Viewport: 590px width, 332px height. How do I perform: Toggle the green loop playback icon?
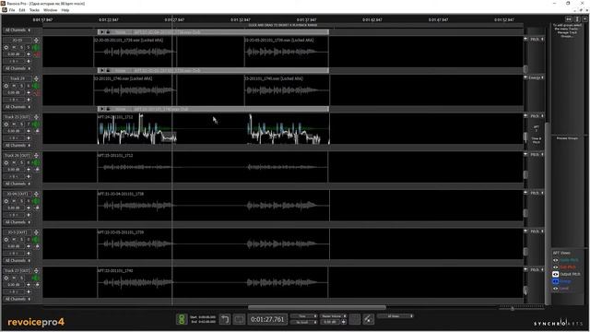[182, 319]
